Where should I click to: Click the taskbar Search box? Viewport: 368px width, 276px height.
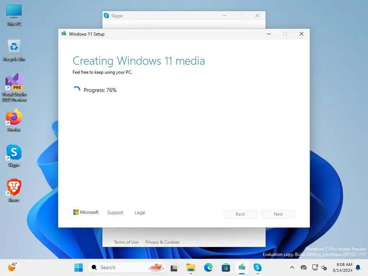[127, 267]
